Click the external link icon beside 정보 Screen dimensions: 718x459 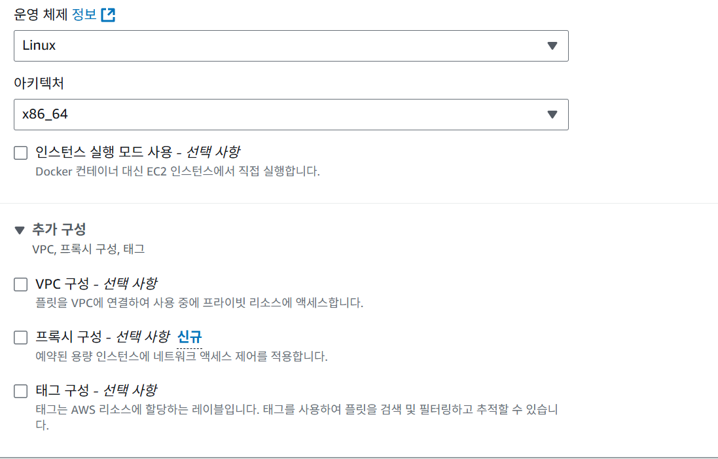coord(108,15)
